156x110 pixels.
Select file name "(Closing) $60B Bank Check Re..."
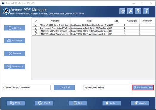click(x=55, y=25)
